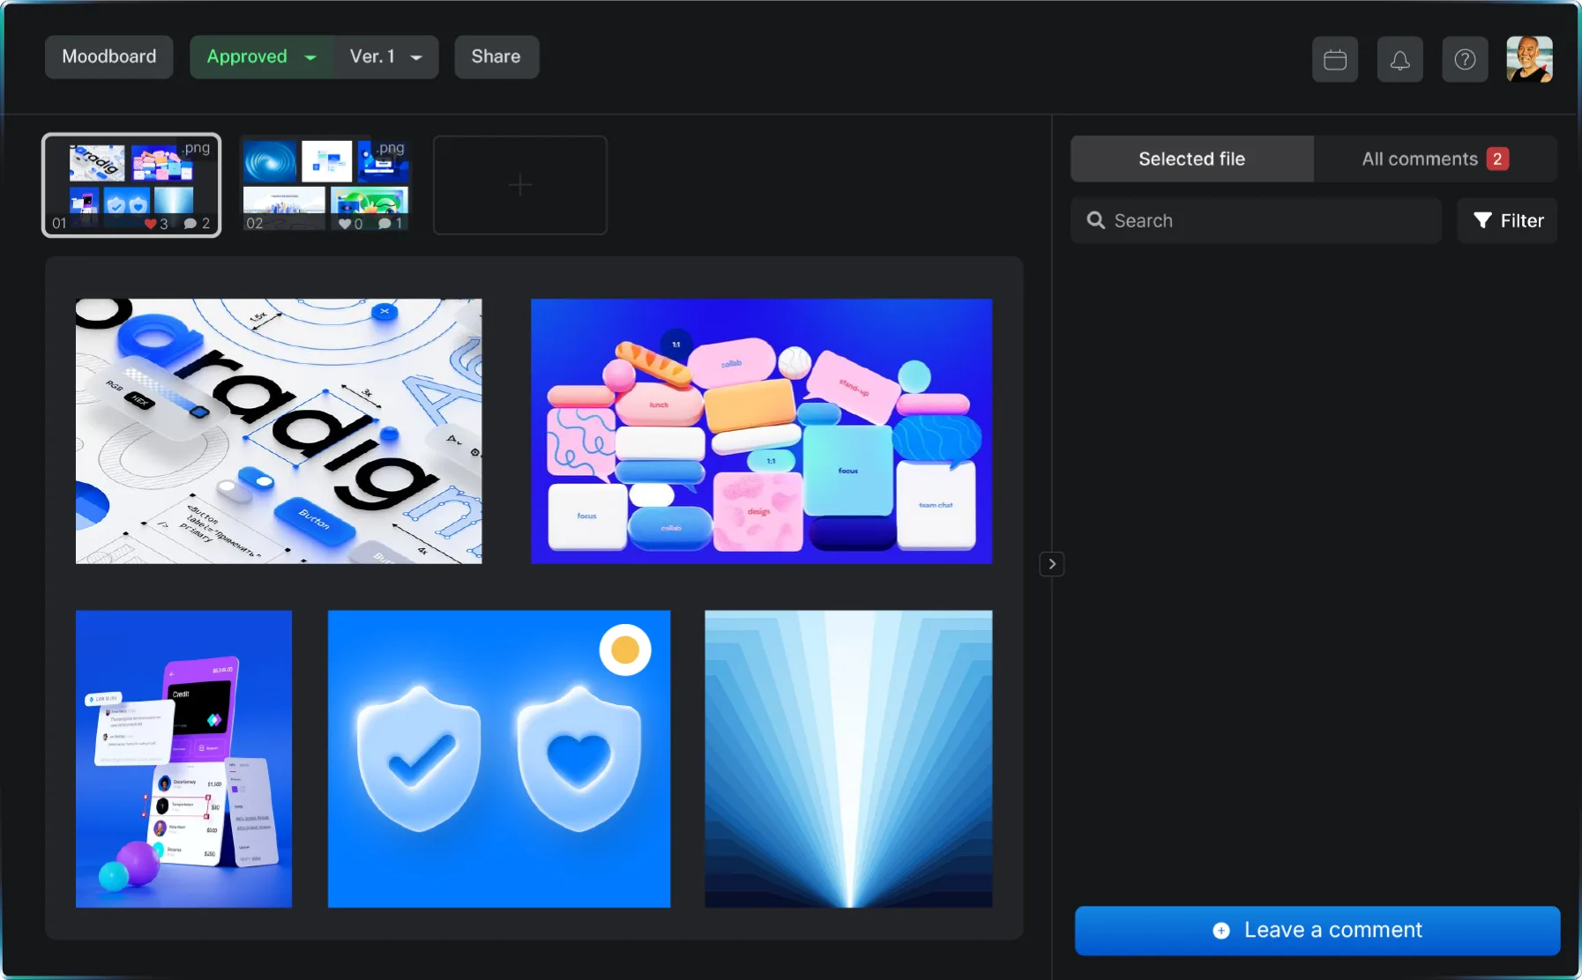Click the Share button
Viewport: 1582px width, 980px height.
[496, 57]
